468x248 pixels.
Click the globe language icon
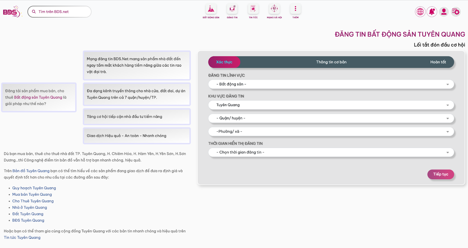click(x=420, y=12)
